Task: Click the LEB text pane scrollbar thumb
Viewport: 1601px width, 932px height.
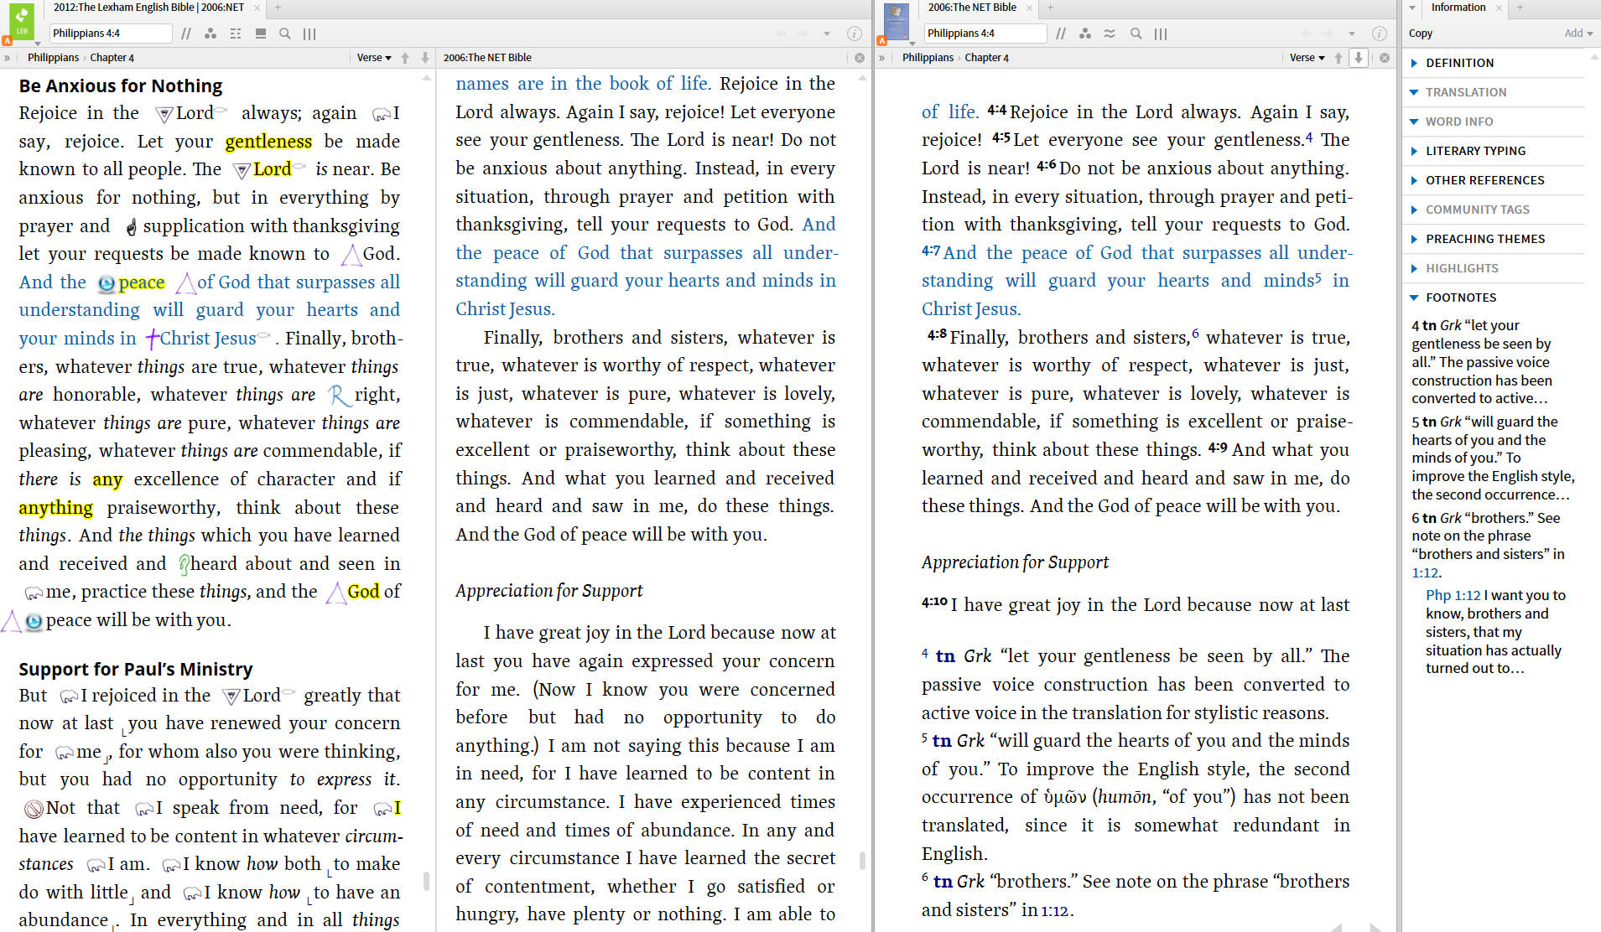Action: point(426,881)
